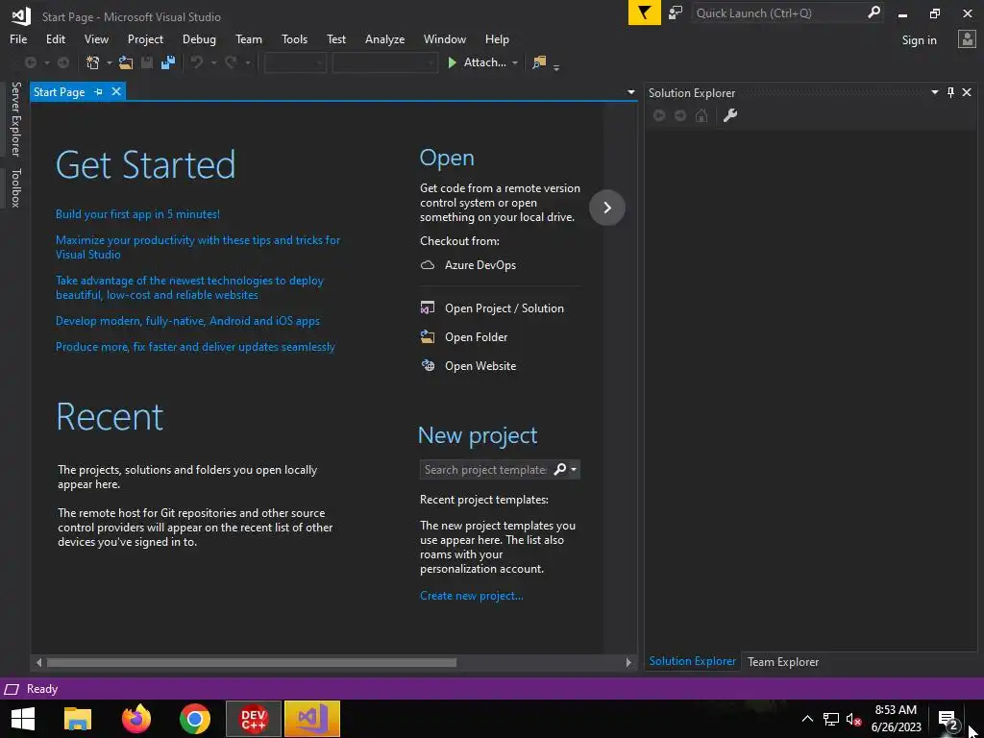Switch to the Team Explorer tab
The image size is (984, 738).
(782, 661)
